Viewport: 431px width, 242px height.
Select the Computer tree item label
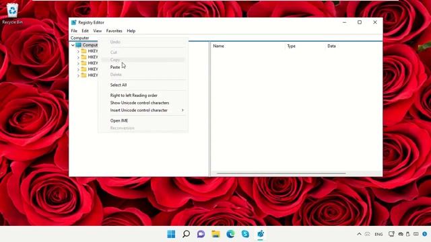tap(90, 45)
